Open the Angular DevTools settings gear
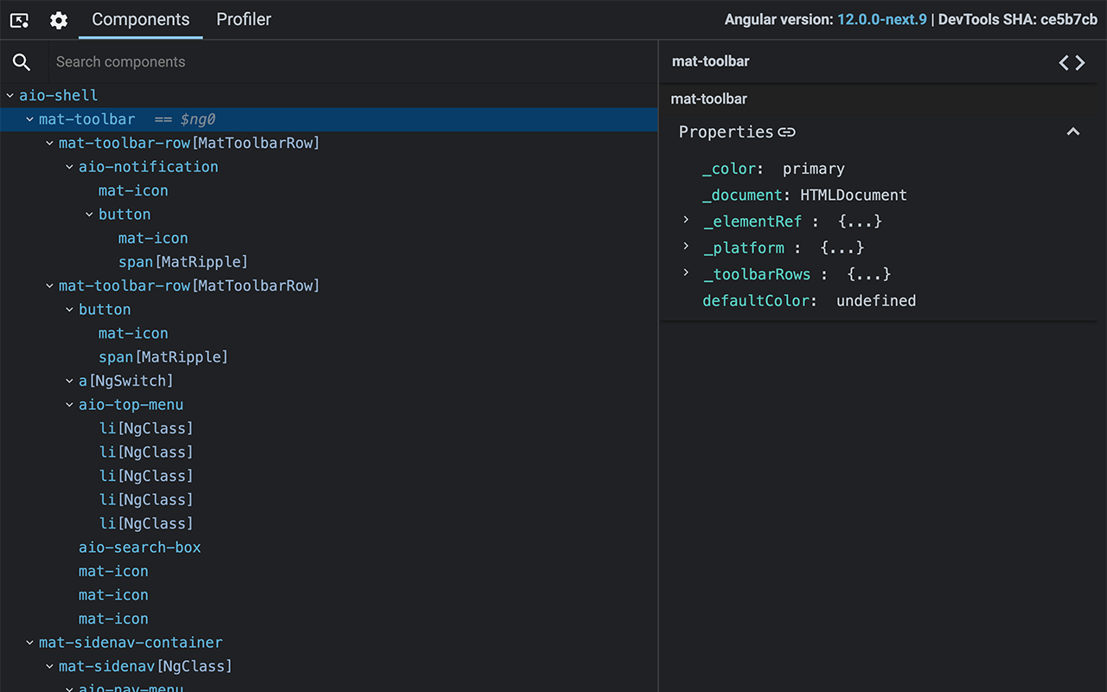The height and width of the screenshot is (692, 1107). pos(58,20)
